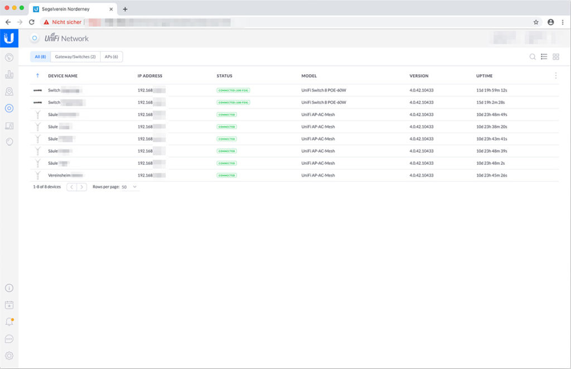Click the uptime 10d 23h 48m 2s
This screenshot has height=369, width=571.
click(491, 164)
